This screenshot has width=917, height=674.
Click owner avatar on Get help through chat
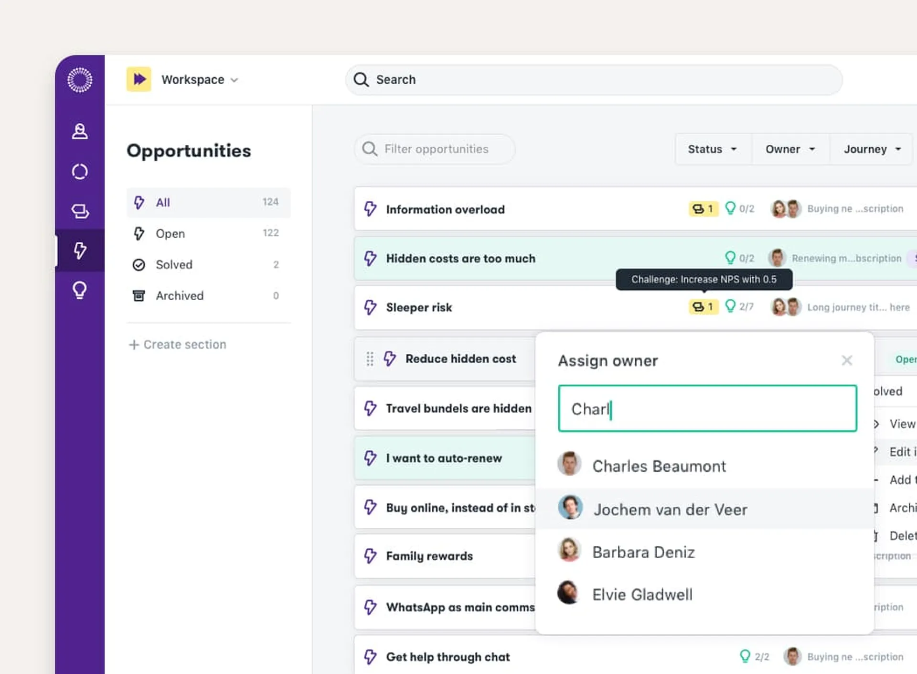tap(792, 656)
